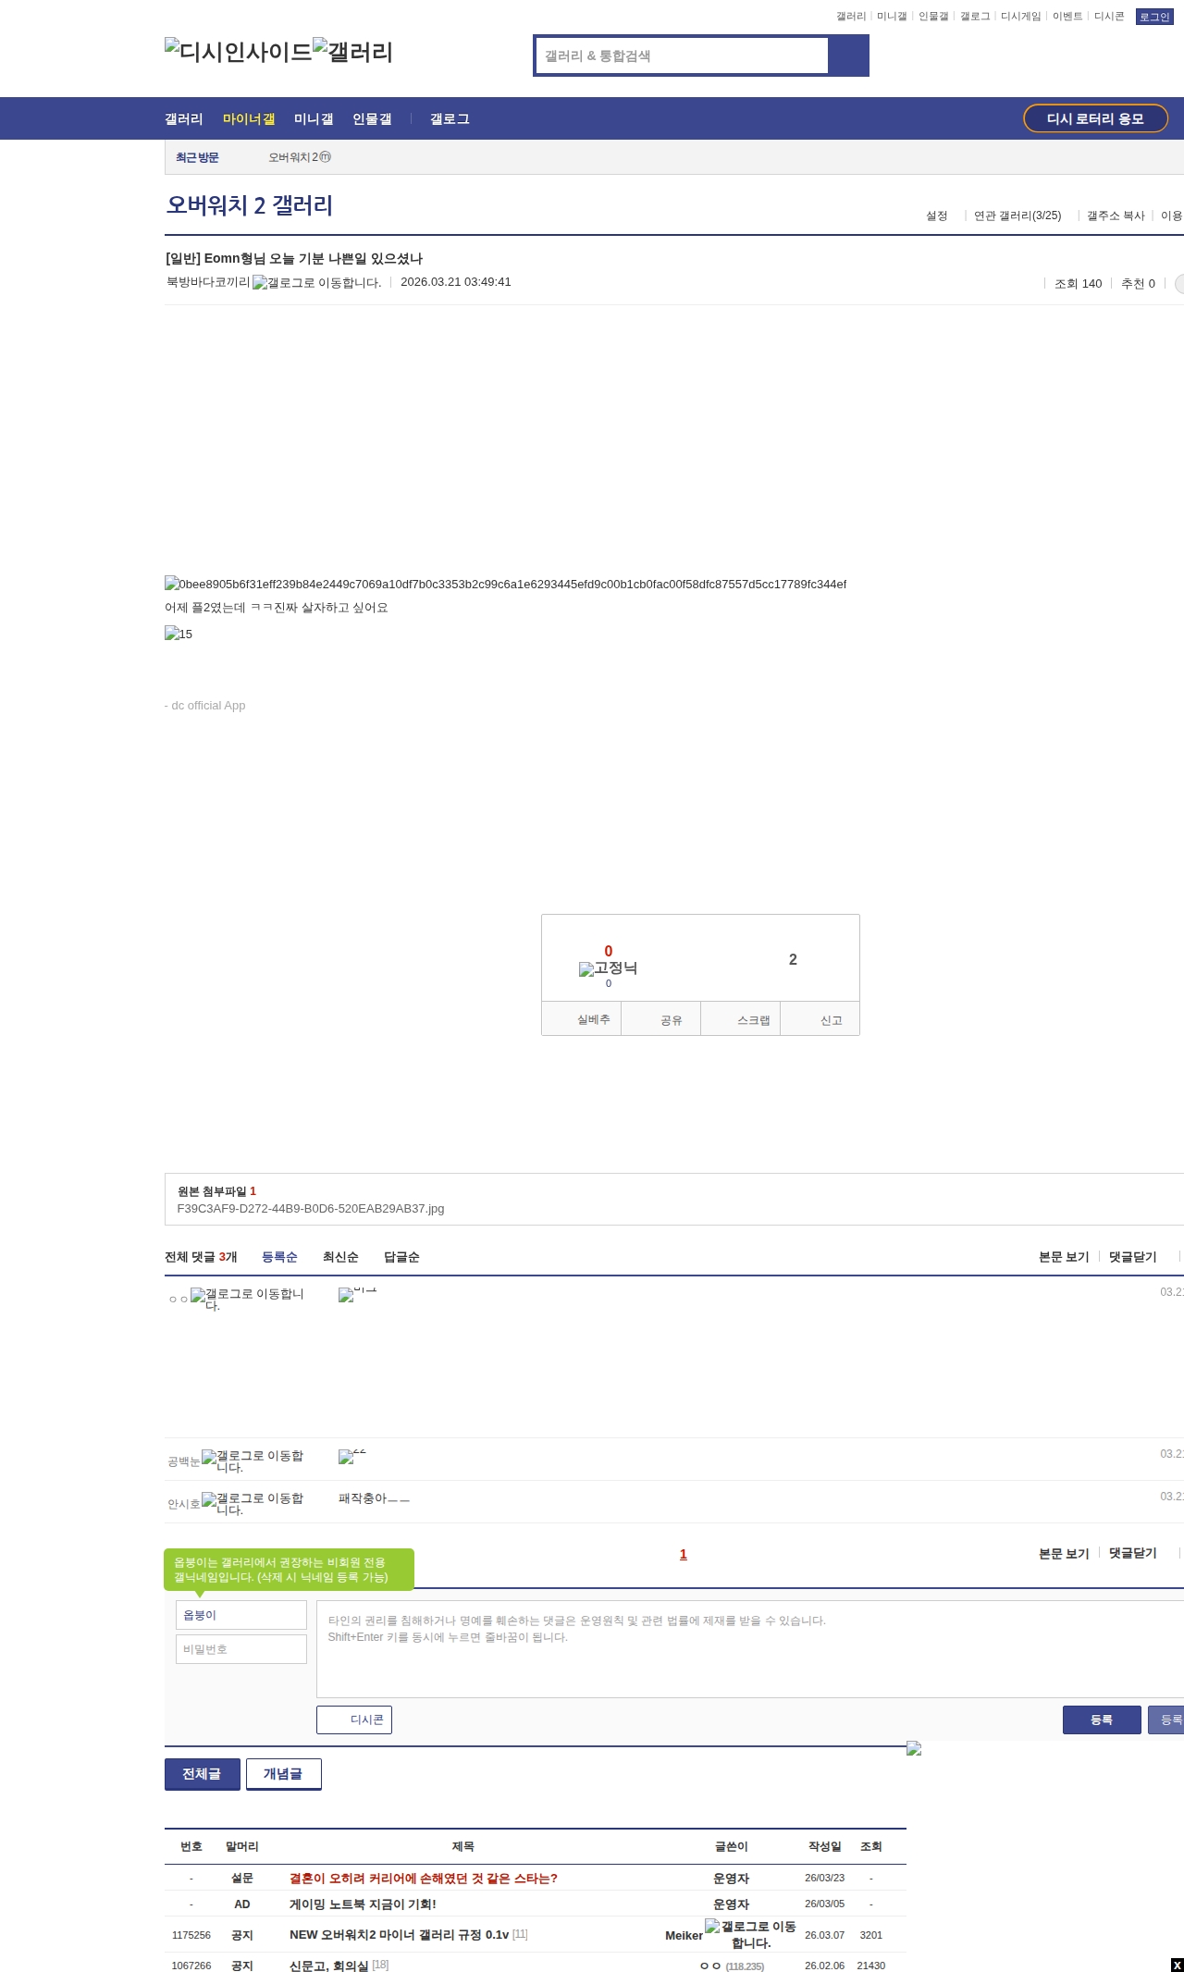
Task: Open 갤로그 icon beside Meiker in the list
Action: tap(750, 1934)
